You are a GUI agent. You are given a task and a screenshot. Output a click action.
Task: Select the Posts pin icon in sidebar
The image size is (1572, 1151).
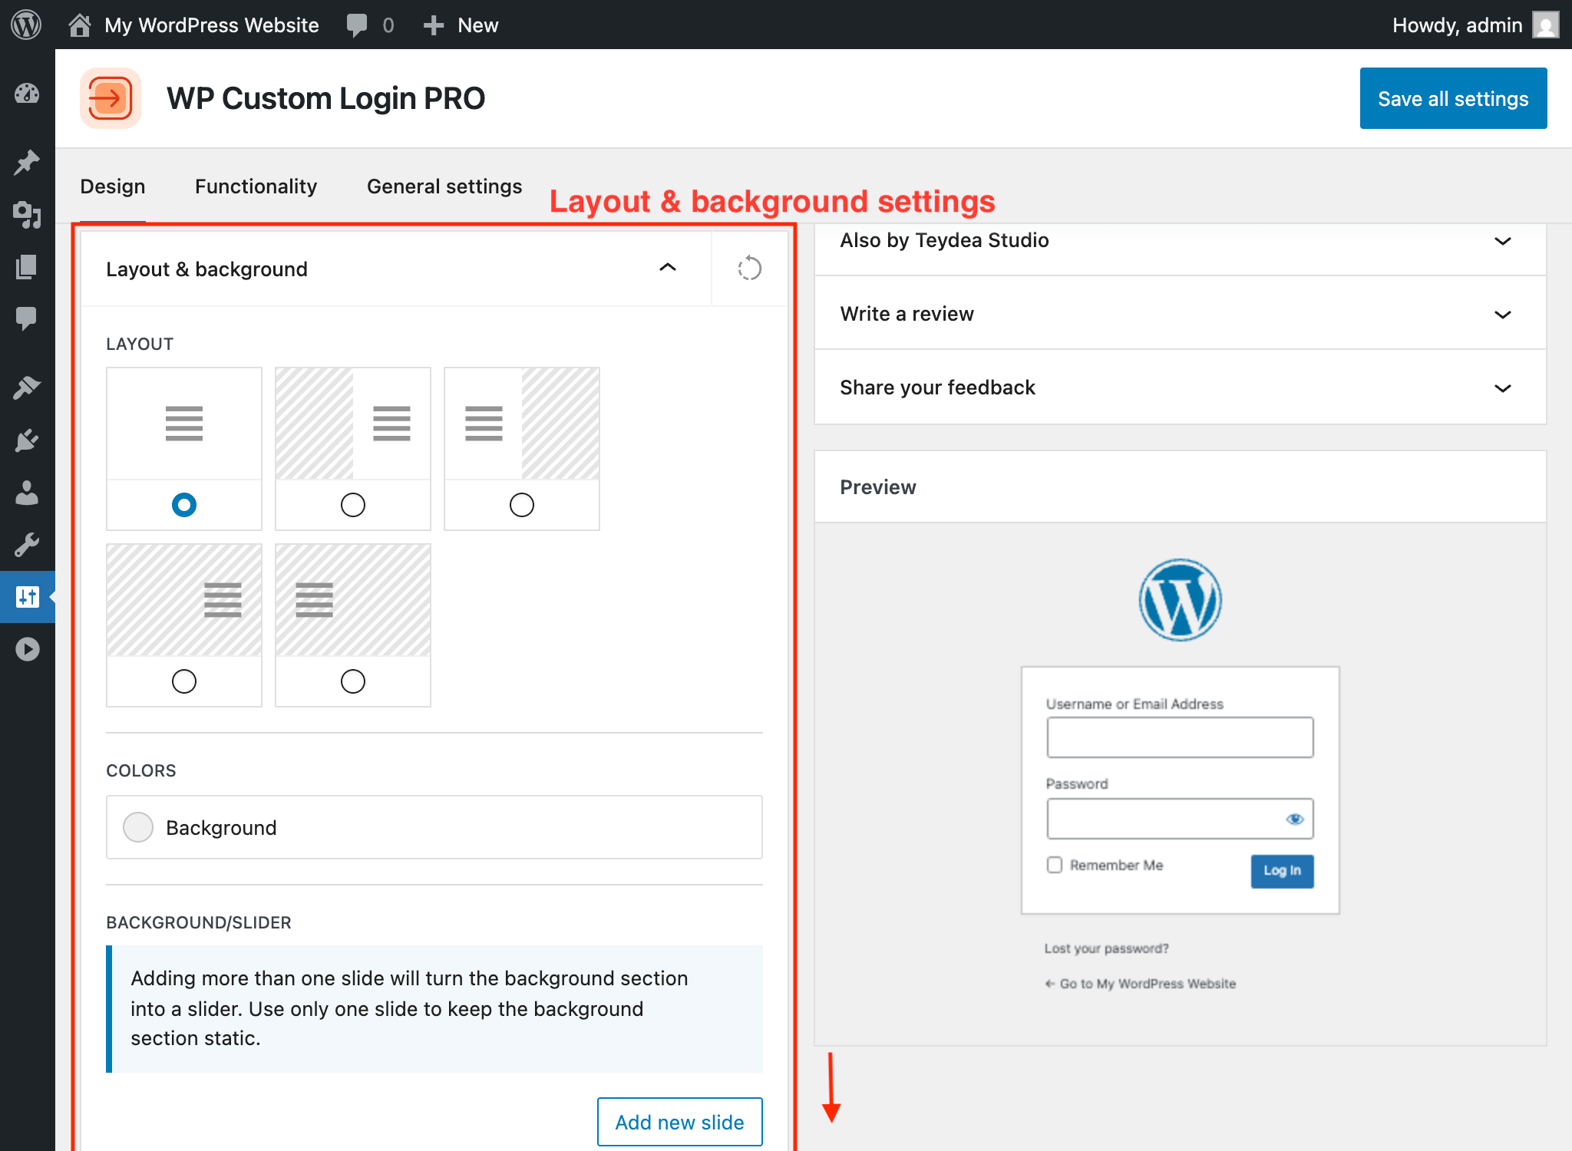pyautogui.click(x=27, y=161)
